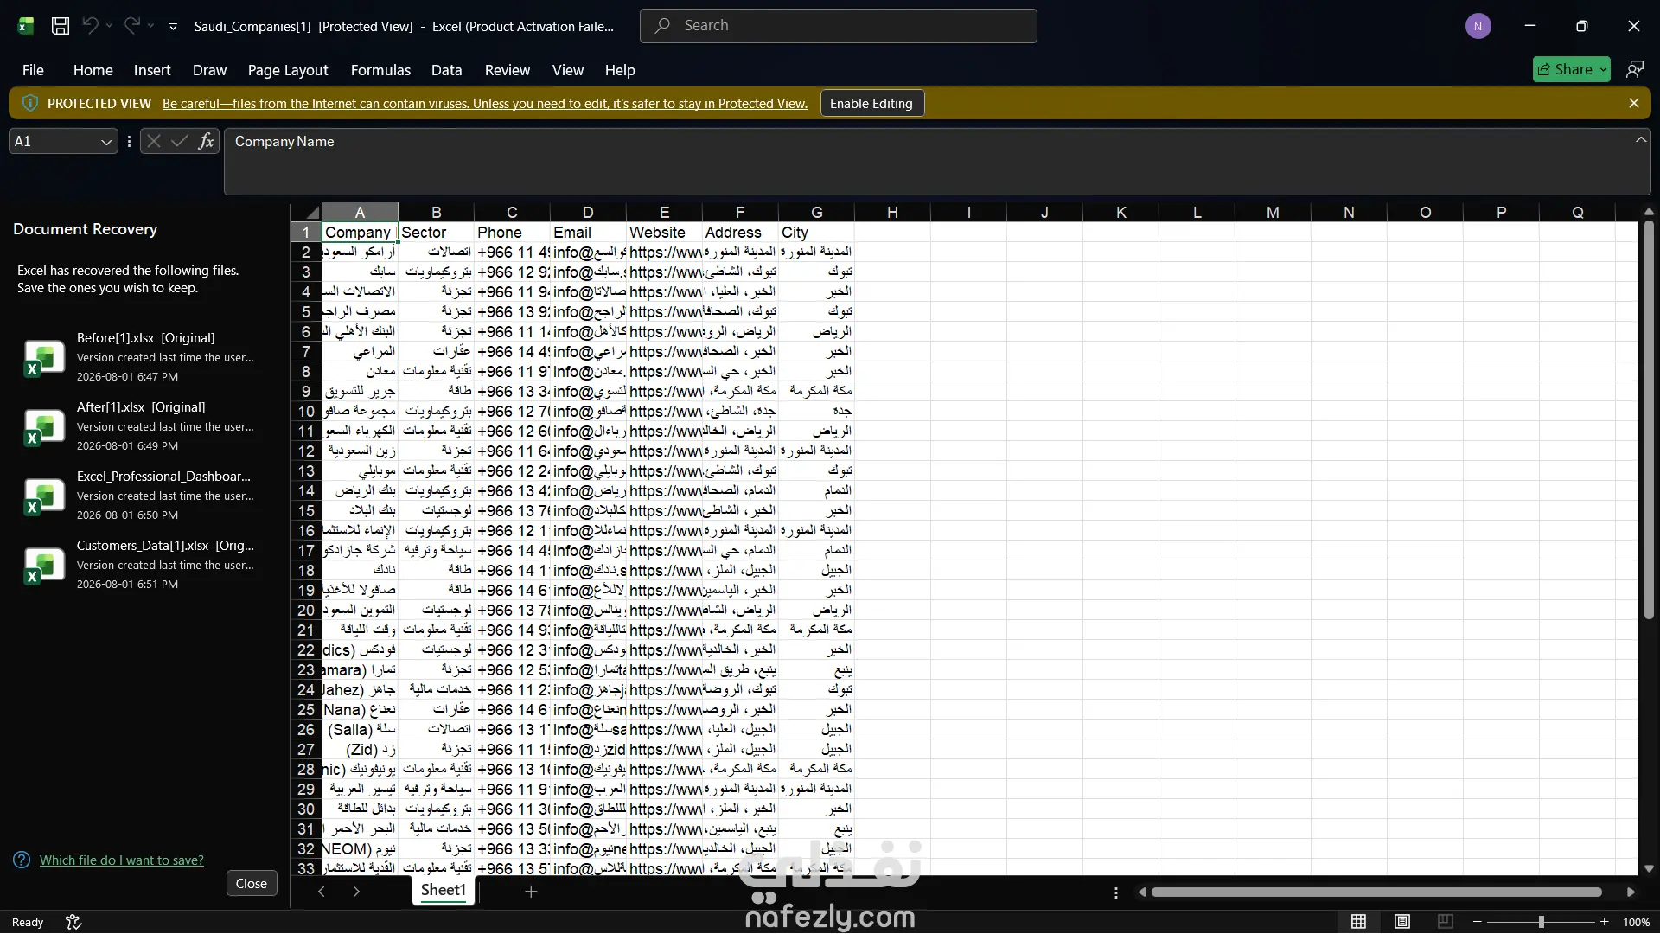Click the zoom slider handle
The height and width of the screenshot is (934, 1660).
(x=1541, y=922)
